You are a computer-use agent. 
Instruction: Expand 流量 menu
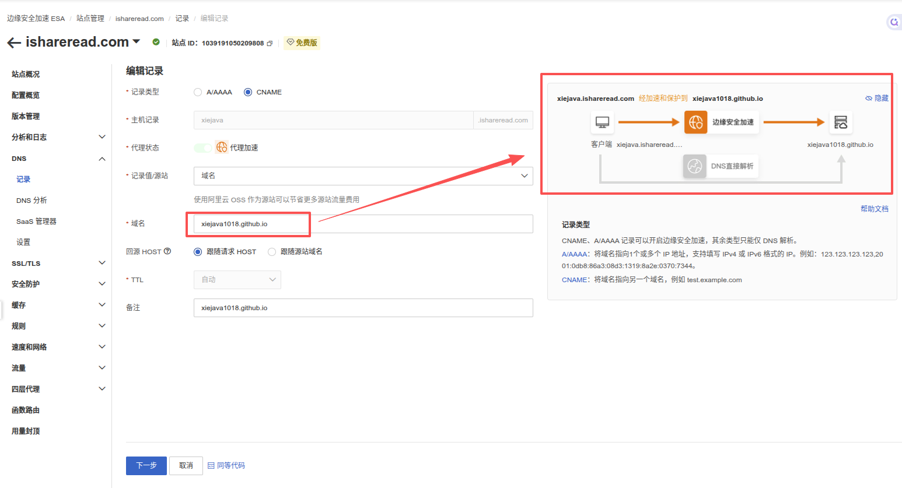(x=102, y=368)
